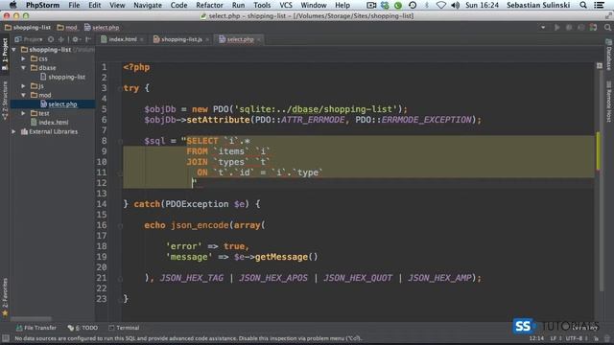Click the mod breadcrumb in navigation bar
The image size is (614, 345).
[67, 28]
